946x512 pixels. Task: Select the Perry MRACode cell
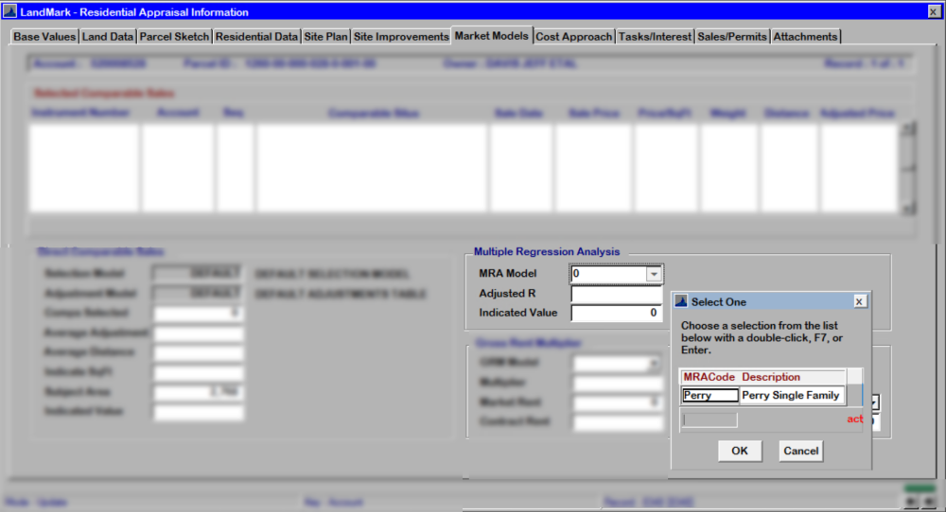[710, 396]
